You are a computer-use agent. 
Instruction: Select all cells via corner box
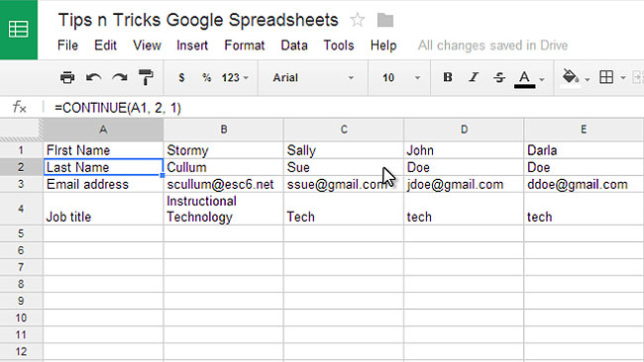(22, 130)
